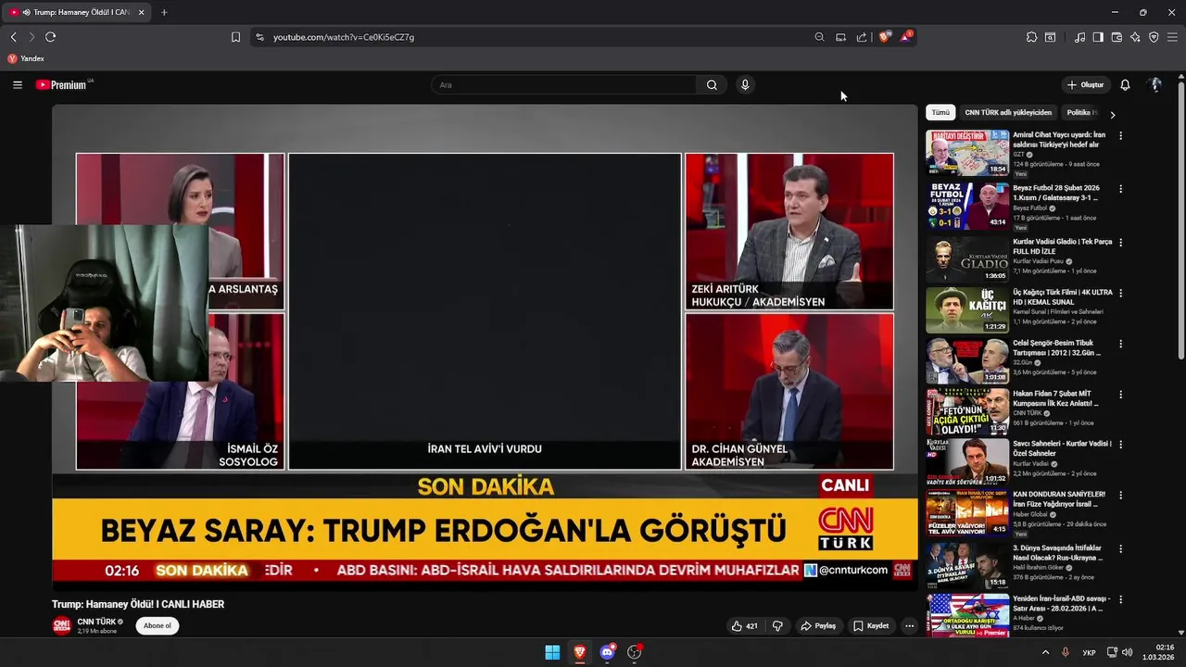Reload the page with refresh icon
This screenshot has height=667, width=1186.
point(50,37)
